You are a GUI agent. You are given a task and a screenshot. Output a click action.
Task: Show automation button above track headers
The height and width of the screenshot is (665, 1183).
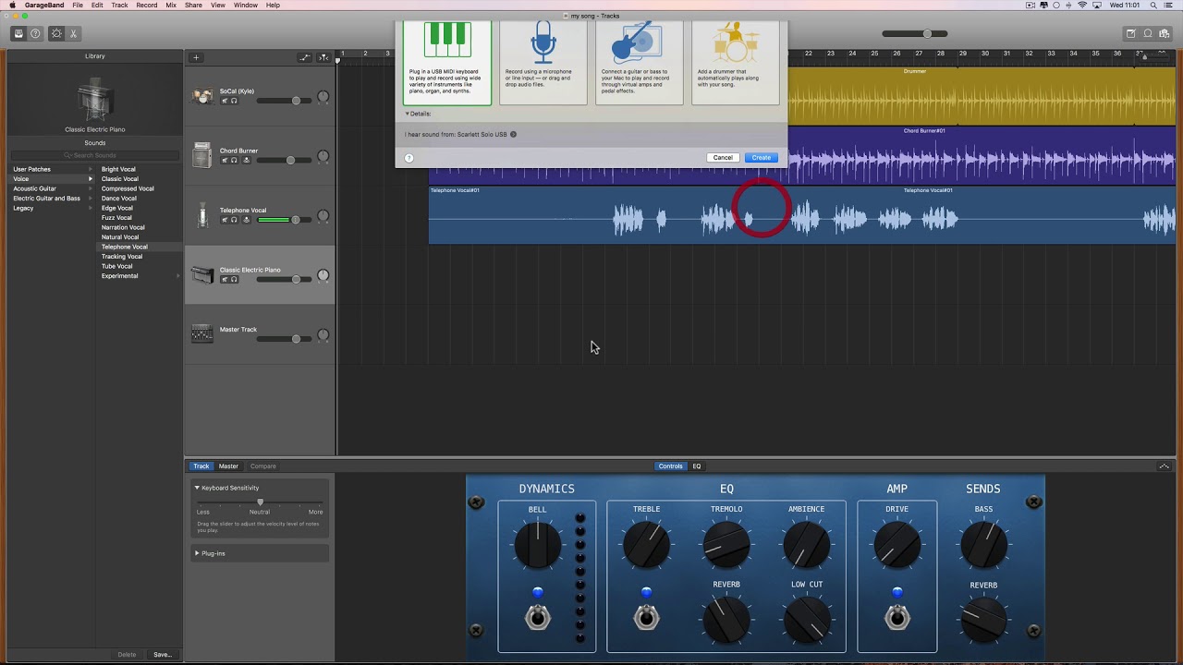(x=305, y=57)
